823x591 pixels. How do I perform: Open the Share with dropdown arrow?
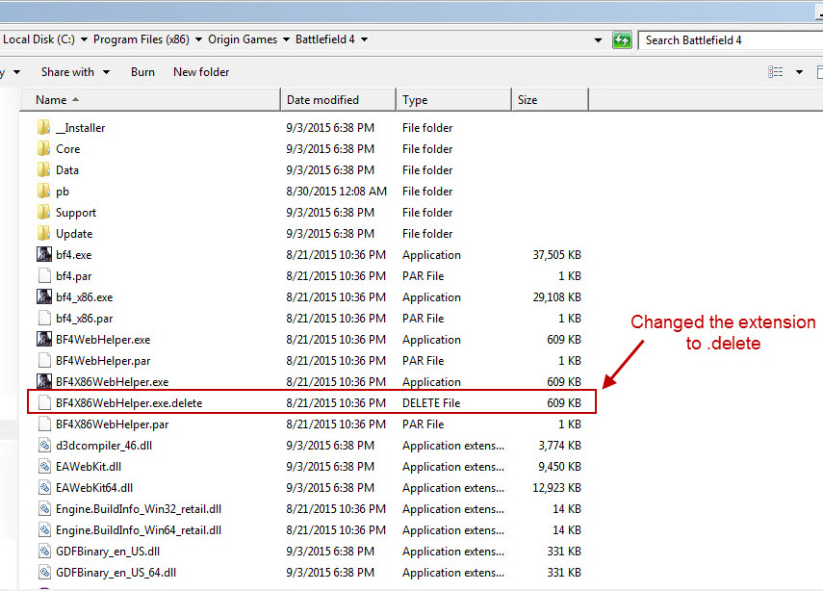(107, 72)
